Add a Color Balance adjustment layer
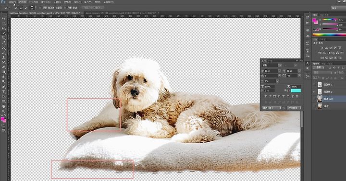Screen dimensions: 346x181 pos(324,53)
